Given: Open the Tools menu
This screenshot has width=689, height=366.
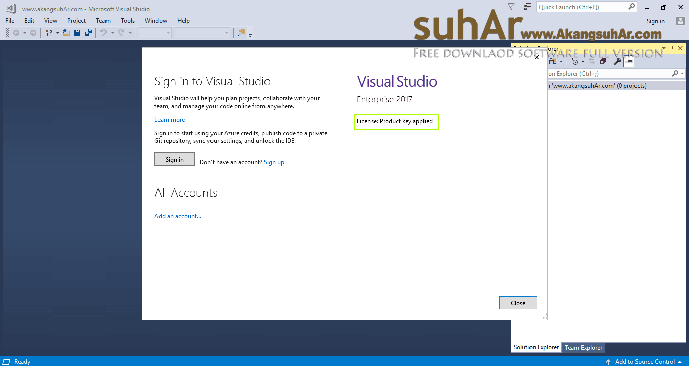Looking at the screenshot, I should pyautogui.click(x=128, y=21).
